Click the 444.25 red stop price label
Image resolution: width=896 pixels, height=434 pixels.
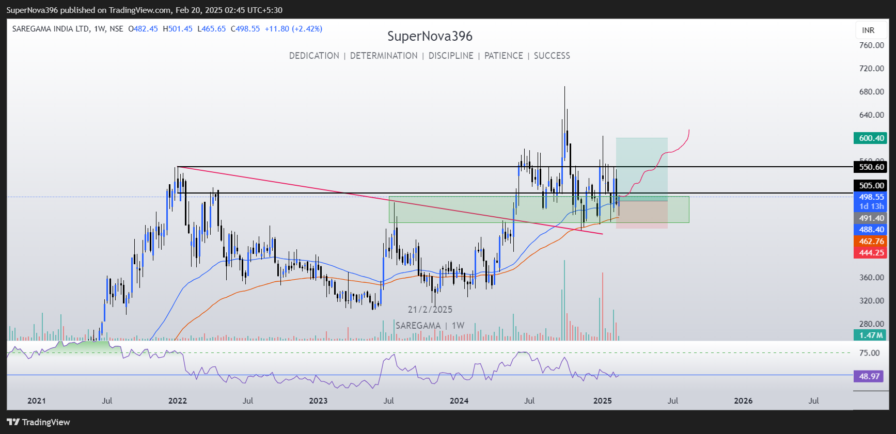(x=870, y=253)
